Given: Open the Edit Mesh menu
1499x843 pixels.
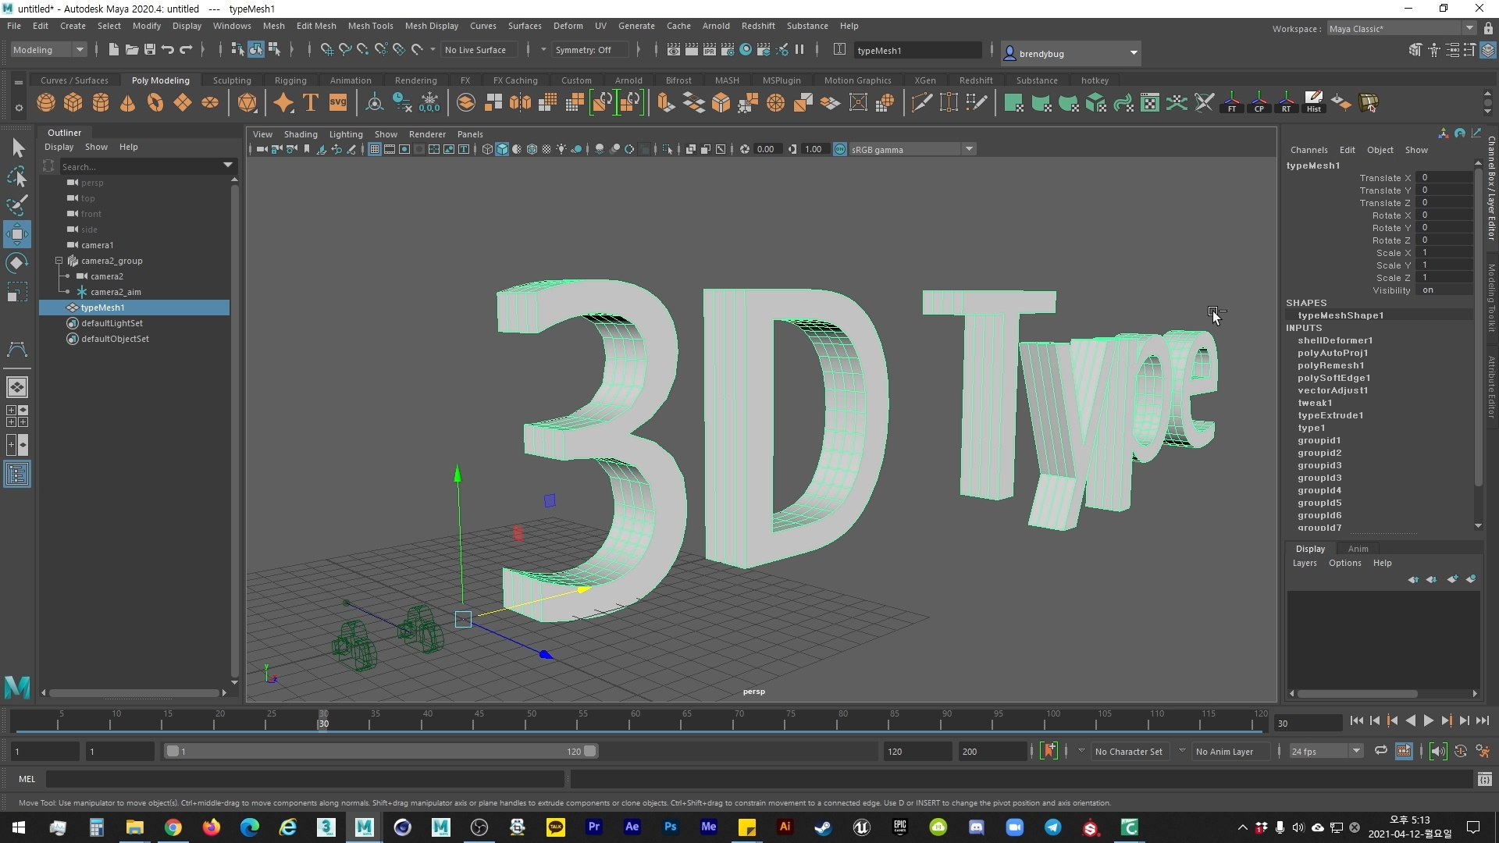Looking at the screenshot, I should pos(316,26).
